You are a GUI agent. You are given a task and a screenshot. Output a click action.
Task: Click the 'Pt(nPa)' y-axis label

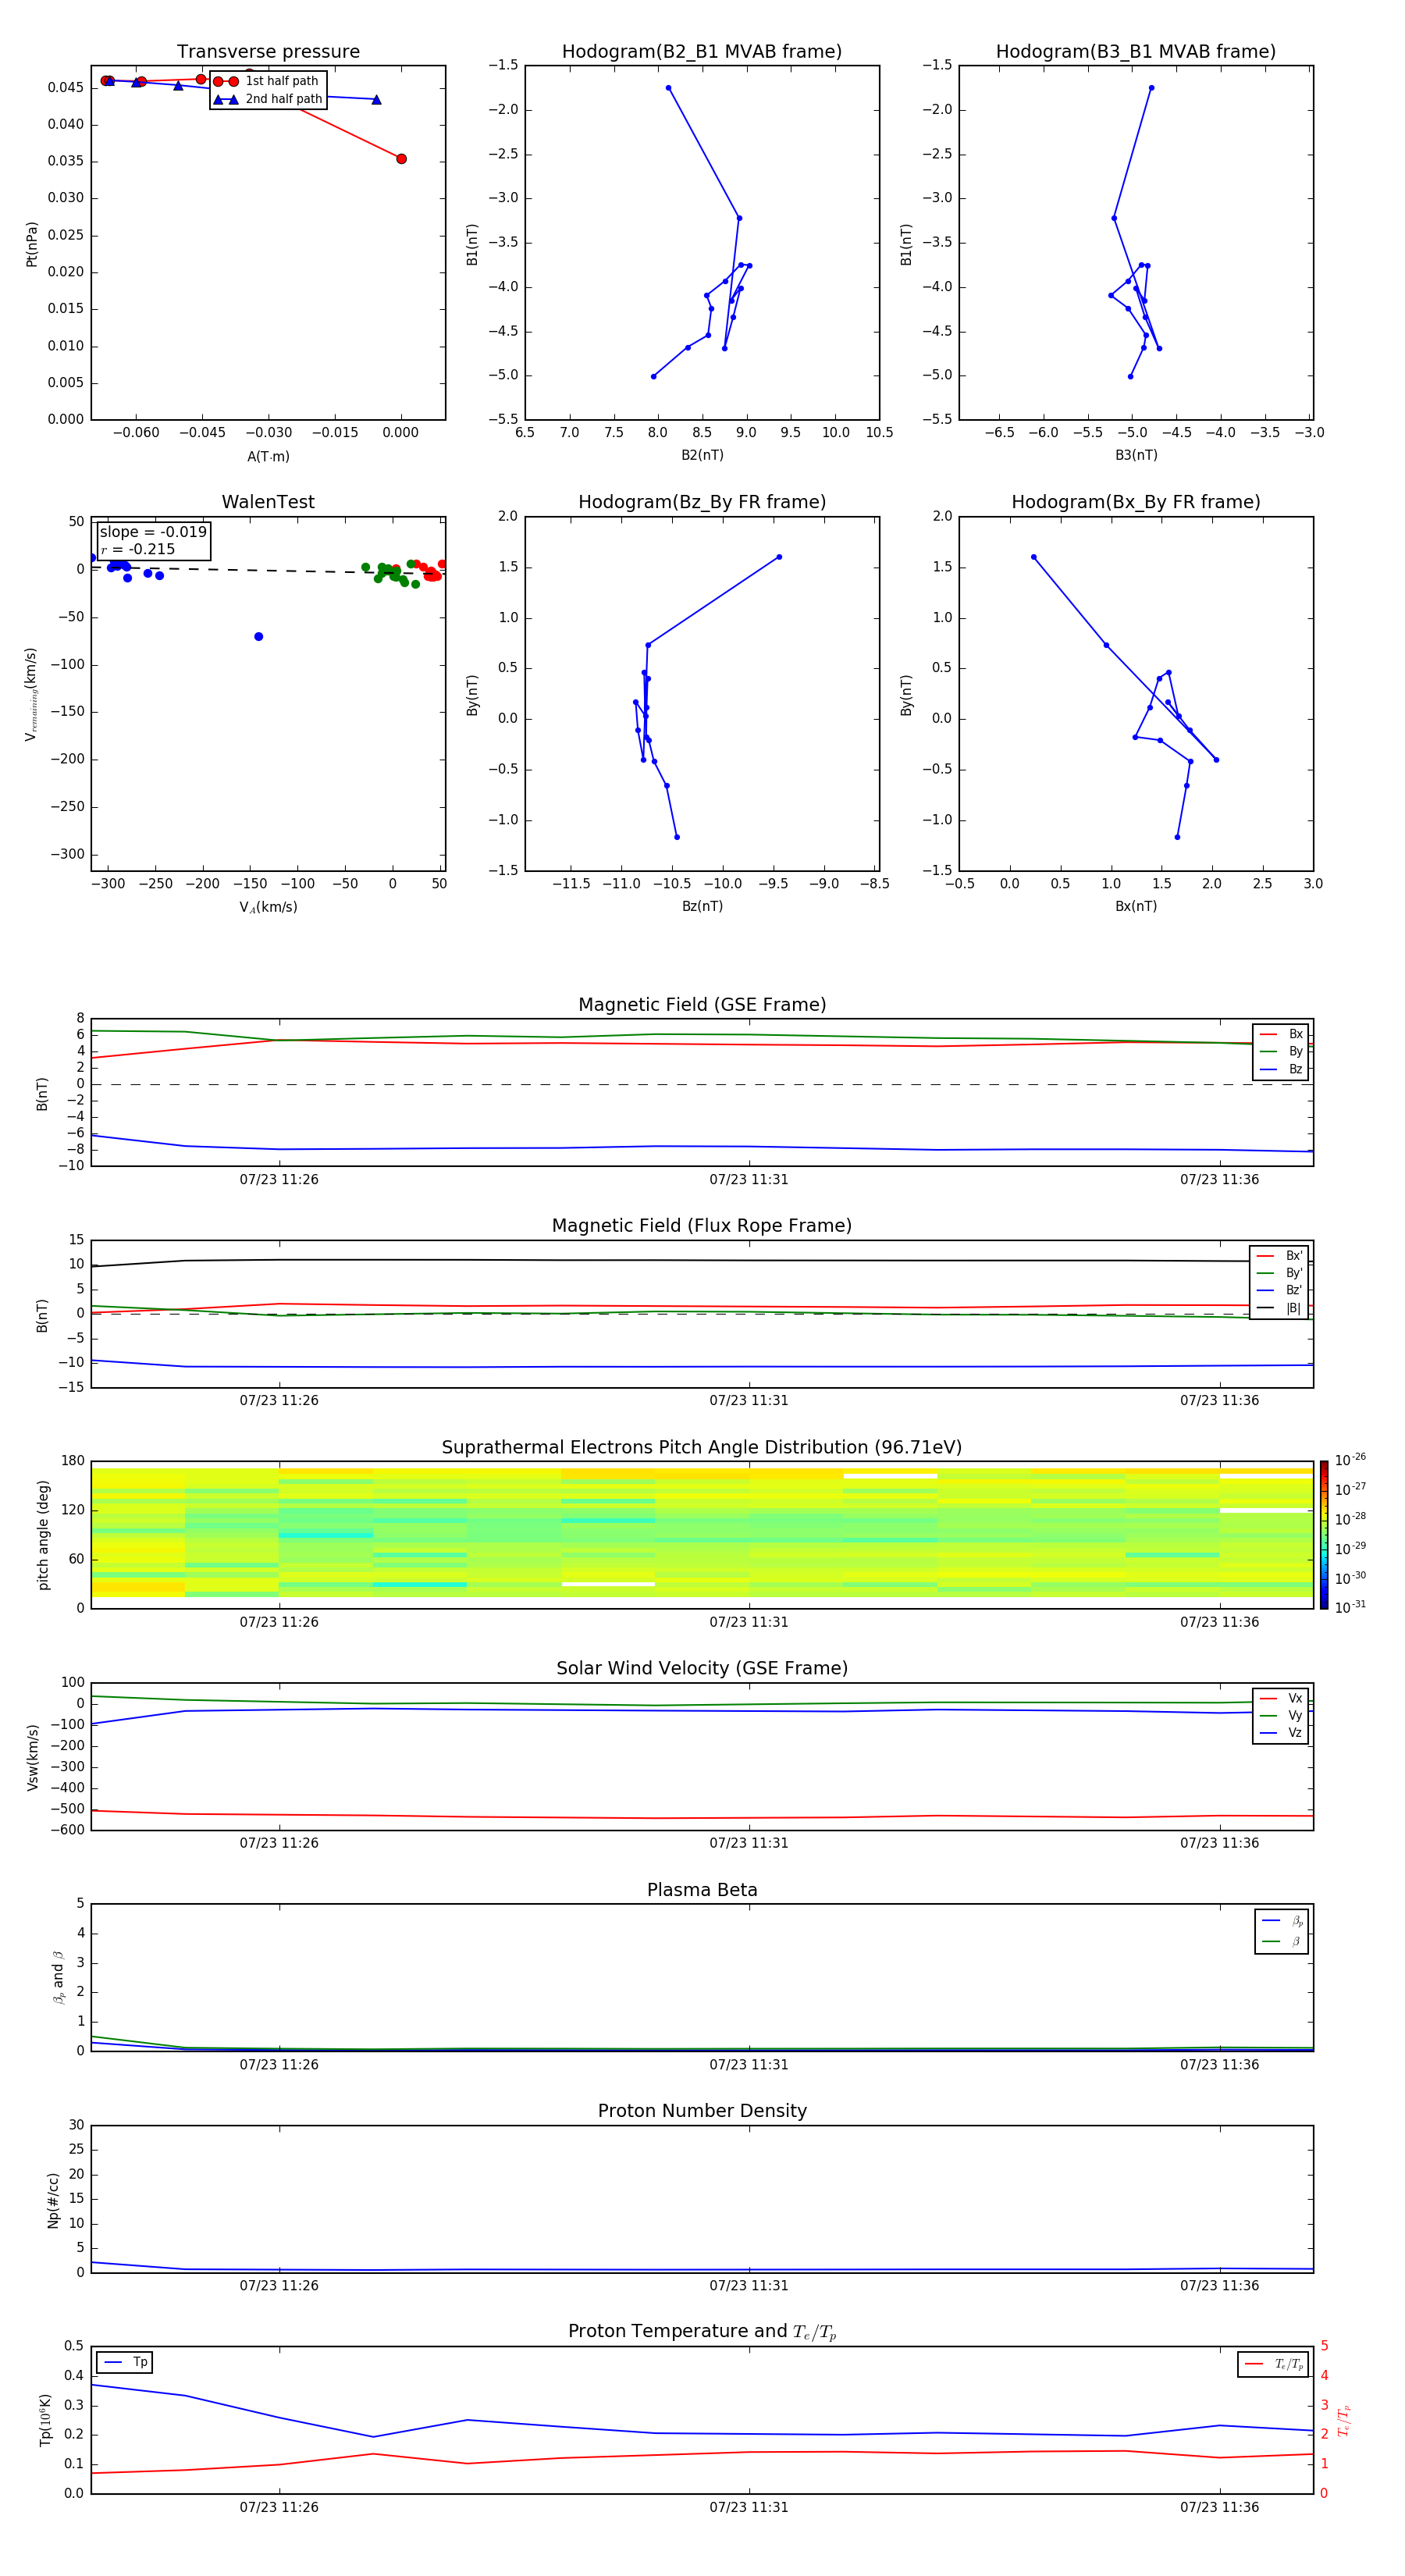[32, 244]
